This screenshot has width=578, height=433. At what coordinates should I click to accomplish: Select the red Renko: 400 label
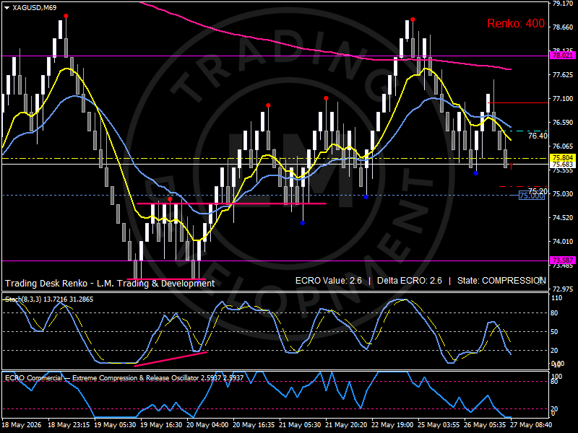click(x=516, y=23)
